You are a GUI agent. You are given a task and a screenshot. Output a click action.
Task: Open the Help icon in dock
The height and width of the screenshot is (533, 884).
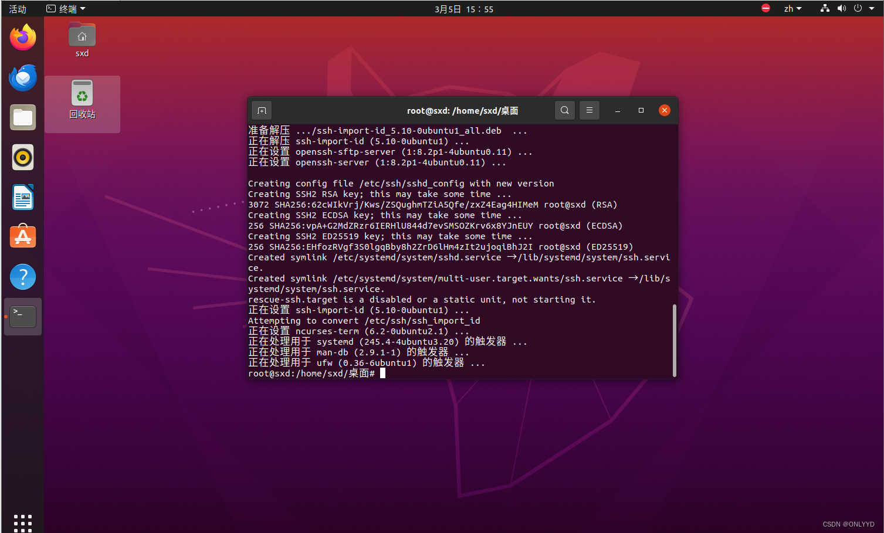(23, 277)
